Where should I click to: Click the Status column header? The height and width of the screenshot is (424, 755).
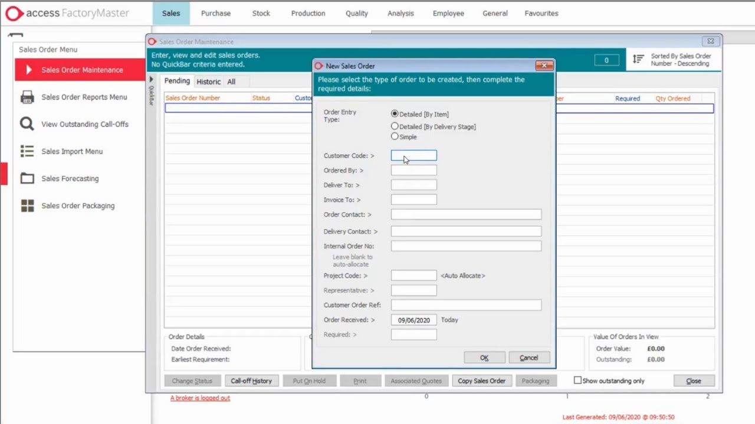tap(261, 98)
